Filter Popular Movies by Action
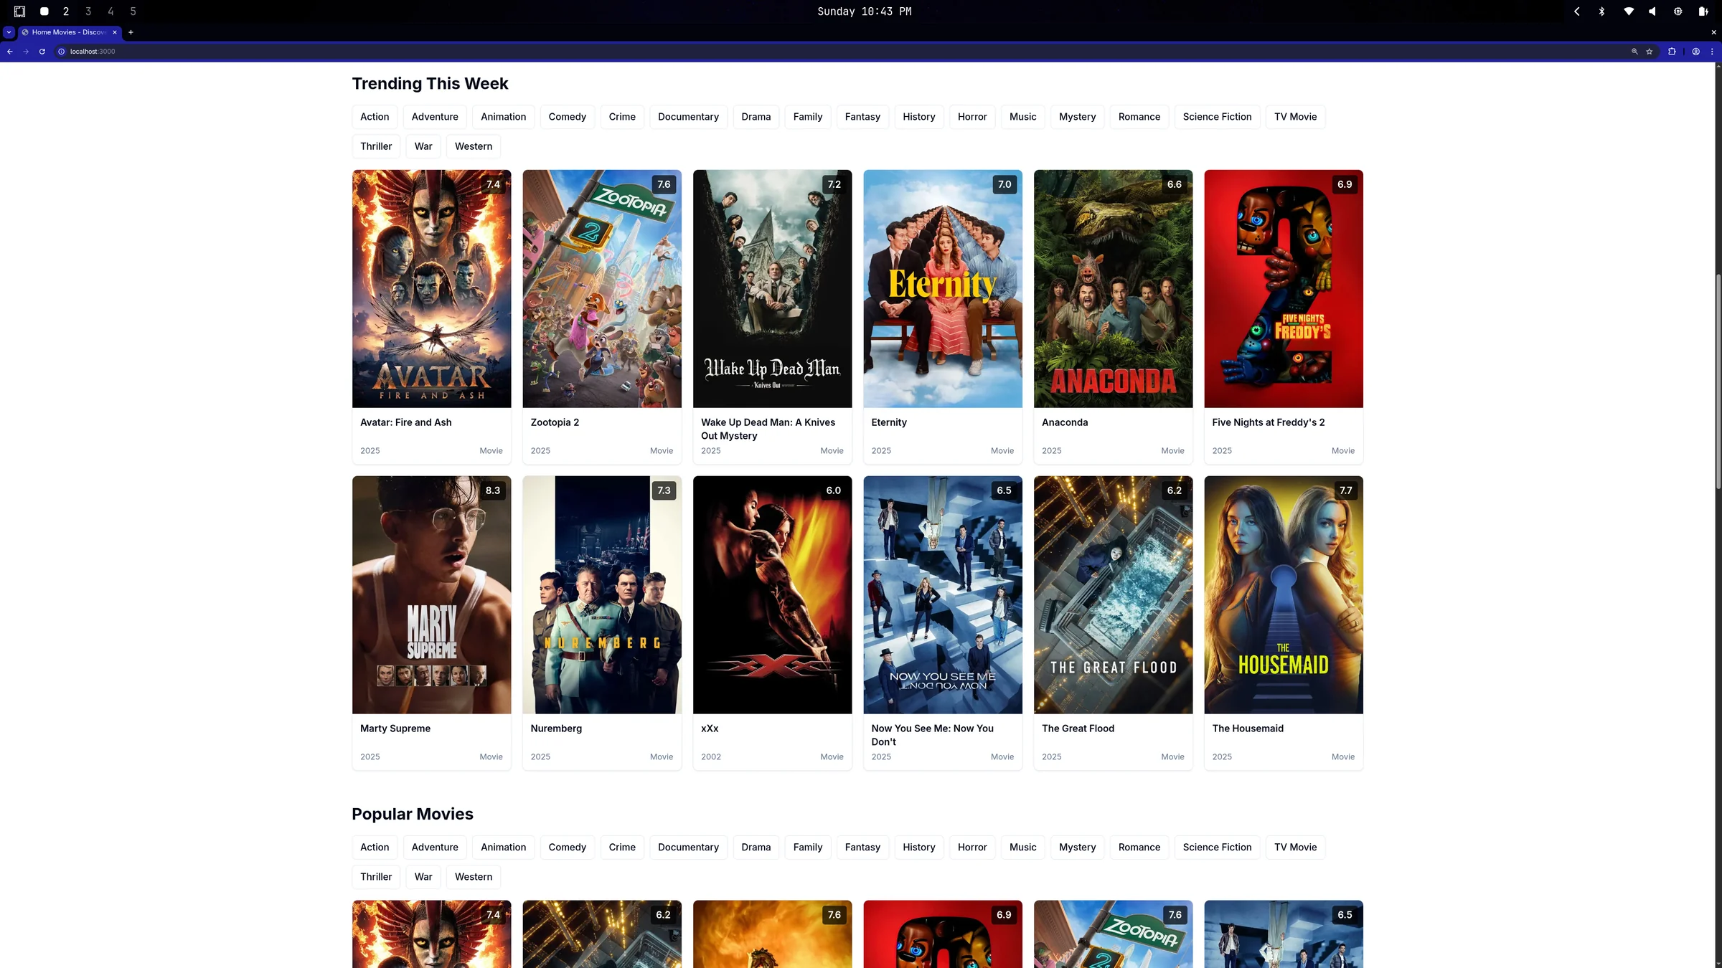This screenshot has width=1722, height=968. (375, 848)
